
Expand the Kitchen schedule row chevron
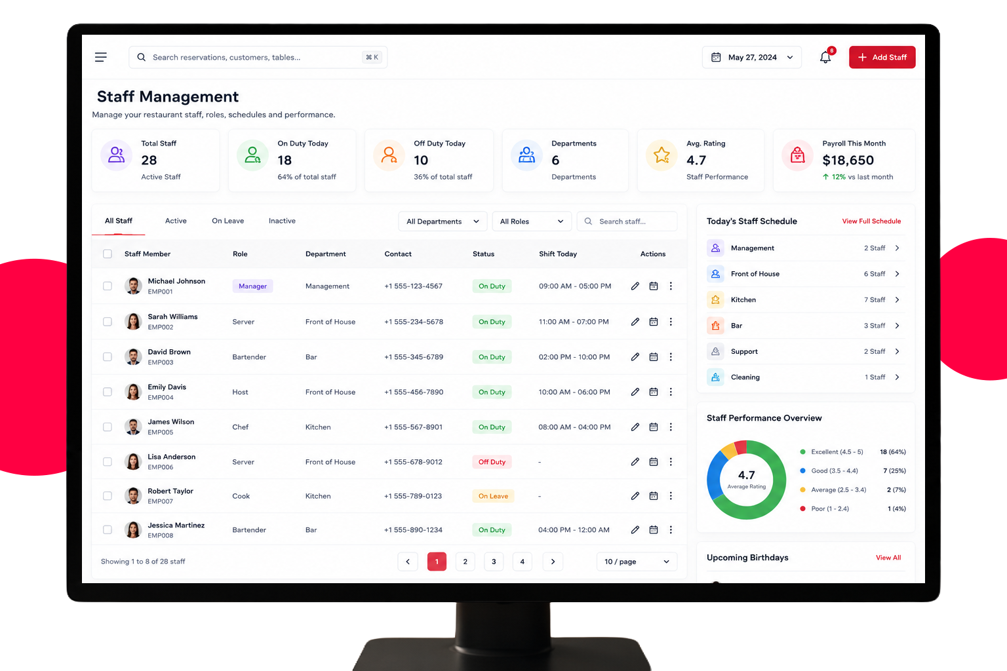[x=898, y=300]
